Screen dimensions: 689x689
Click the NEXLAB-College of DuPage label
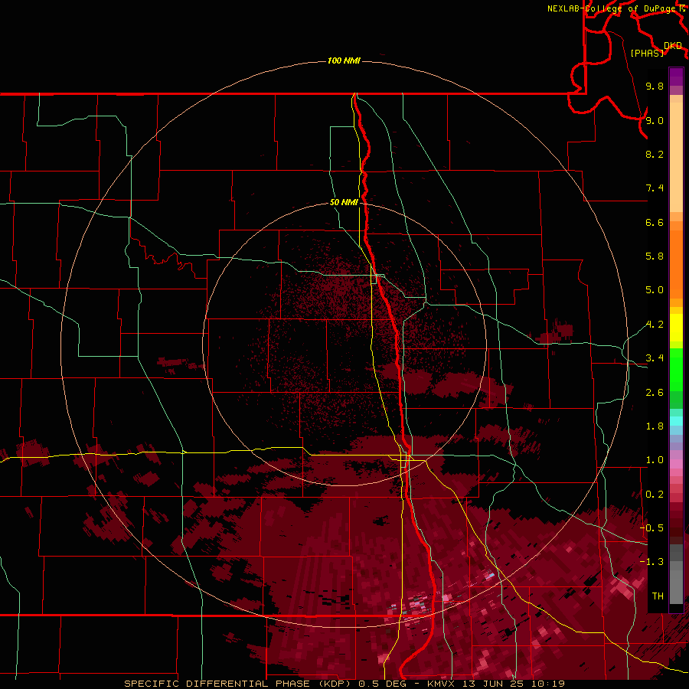(x=613, y=8)
